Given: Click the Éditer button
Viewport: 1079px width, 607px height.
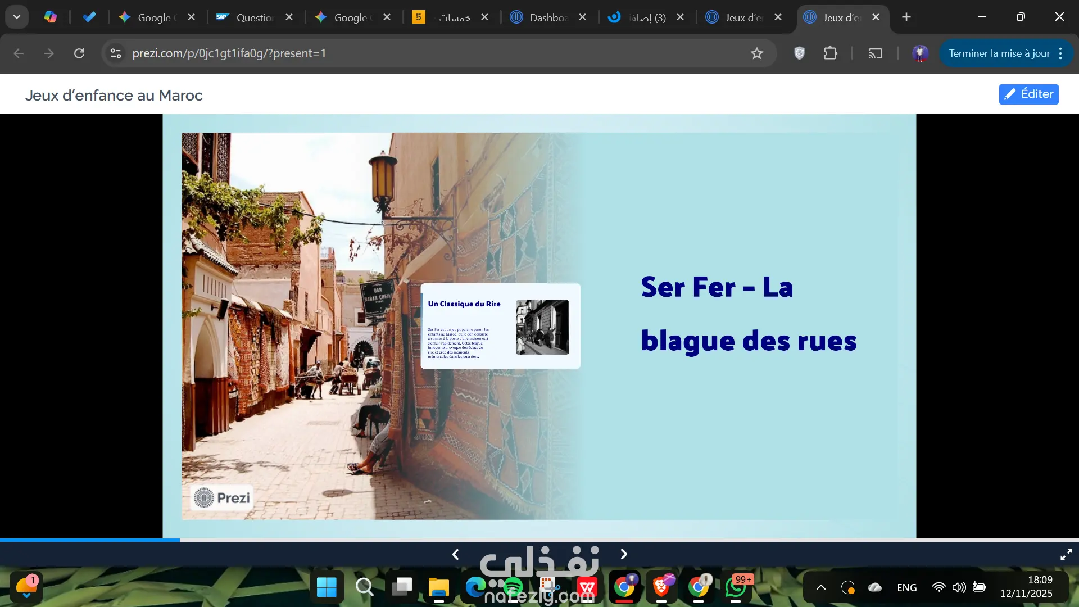Looking at the screenshot, I should 1028,94.
